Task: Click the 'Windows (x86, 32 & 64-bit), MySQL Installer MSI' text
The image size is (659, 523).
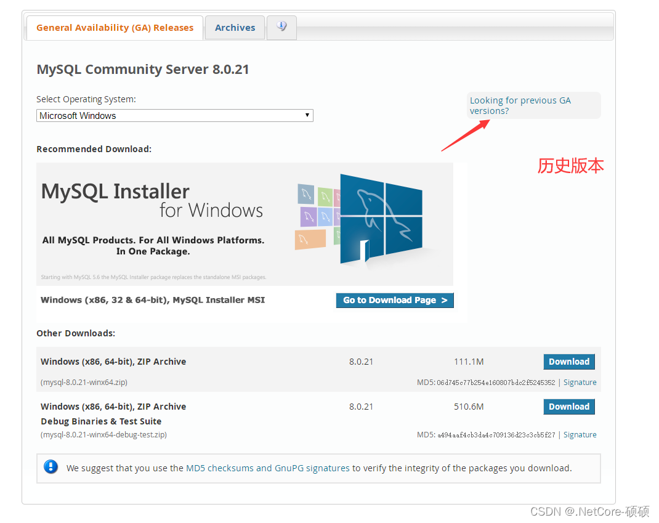Action: click(x=153, y=300)
